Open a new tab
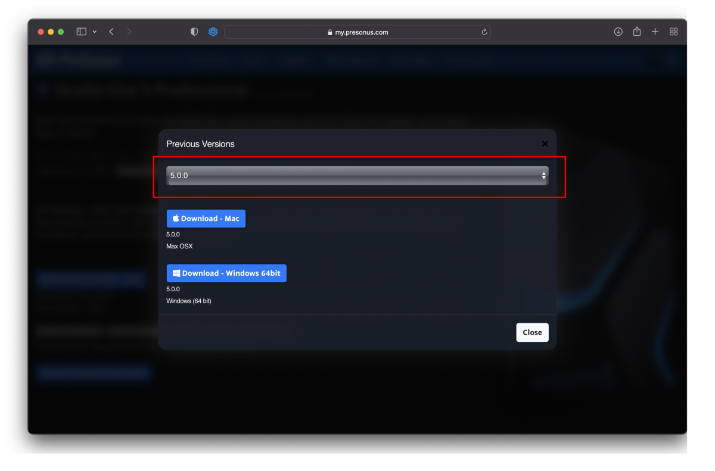This screenshot has height=471, width=715. (x=655, y=32)
